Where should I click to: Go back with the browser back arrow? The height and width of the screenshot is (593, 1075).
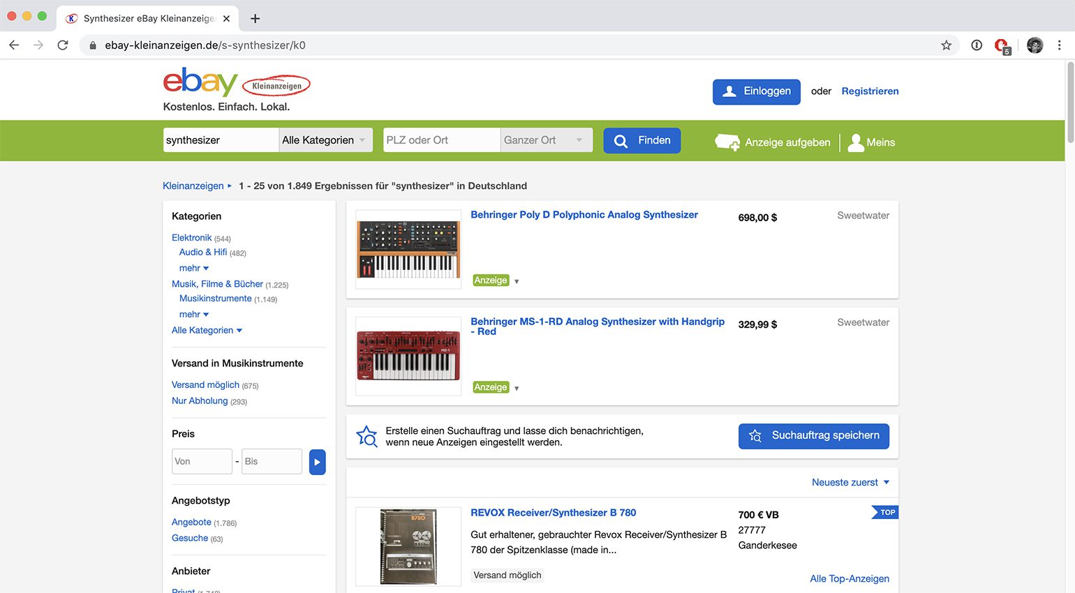(14, 45)
